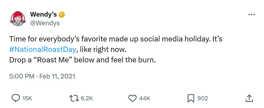Click the "Roast Me" line of text
Image resolution: width=264 pixels, height=108 pixels.
point(82,60)
